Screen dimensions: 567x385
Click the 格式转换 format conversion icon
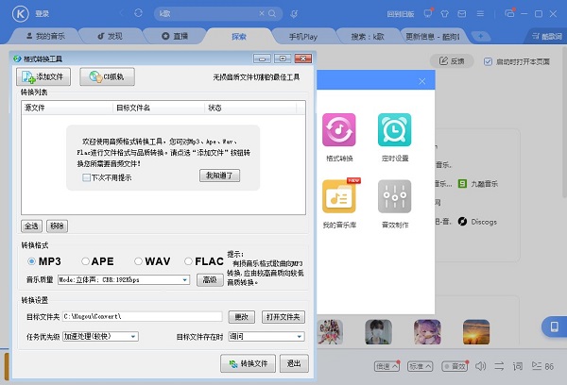(x=338, y=130)
